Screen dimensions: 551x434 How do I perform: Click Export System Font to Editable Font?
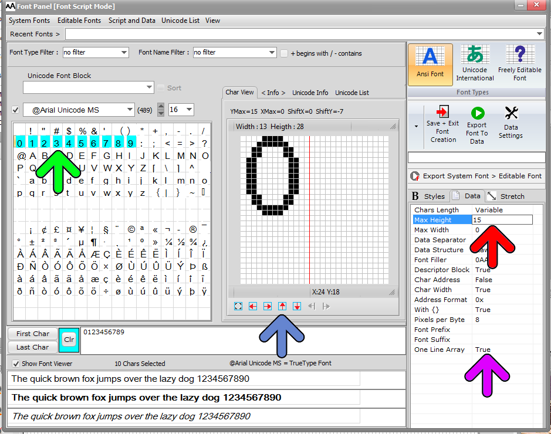(x=476, y=176)
